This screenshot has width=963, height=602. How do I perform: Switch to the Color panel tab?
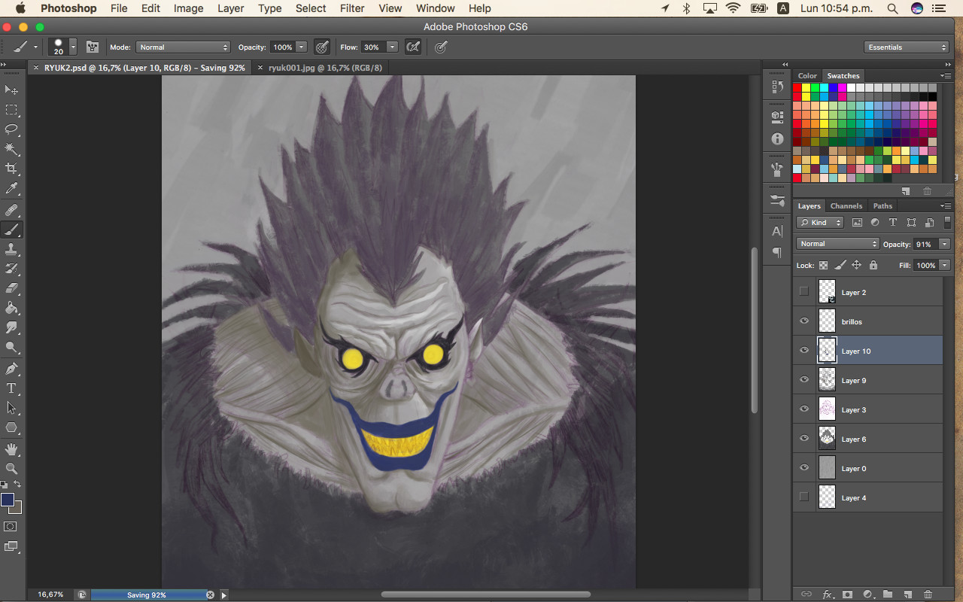point(807,76)
